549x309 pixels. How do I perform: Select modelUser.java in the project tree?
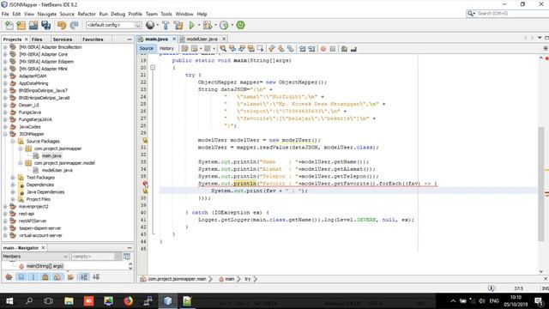(57, 170)
